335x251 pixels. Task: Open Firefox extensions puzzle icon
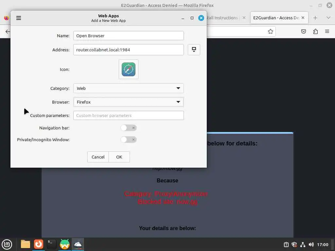[315, 31]
